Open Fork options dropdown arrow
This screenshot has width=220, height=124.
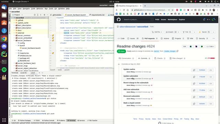point(195,32)
